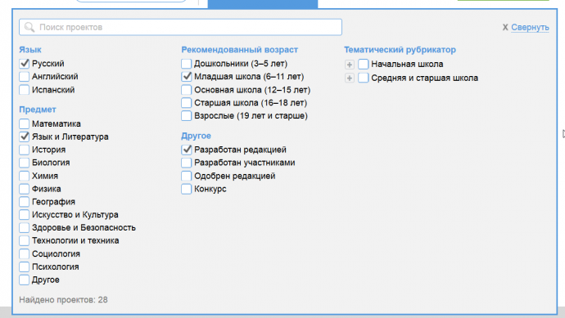Check the Химия checkbox

[x=24, y=176]
